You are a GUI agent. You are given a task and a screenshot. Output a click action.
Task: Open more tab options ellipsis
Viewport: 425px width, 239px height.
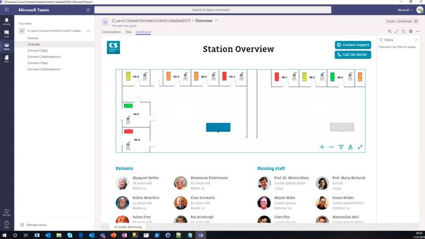[418, 31]
